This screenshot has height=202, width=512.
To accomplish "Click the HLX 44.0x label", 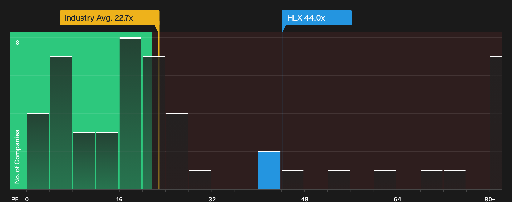I will pyautogui.click(x=316, y=18).
